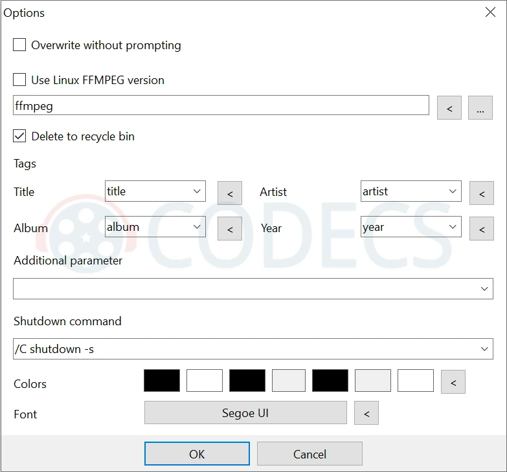The image size is (507, 472).
Task: Select the first black color swatch
Action: pyautogui.click(x=162, y=381)
